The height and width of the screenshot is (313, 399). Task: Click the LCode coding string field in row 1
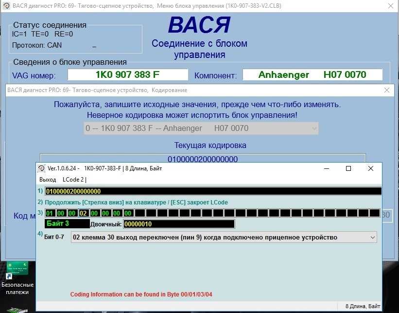[x=213, y=191]
